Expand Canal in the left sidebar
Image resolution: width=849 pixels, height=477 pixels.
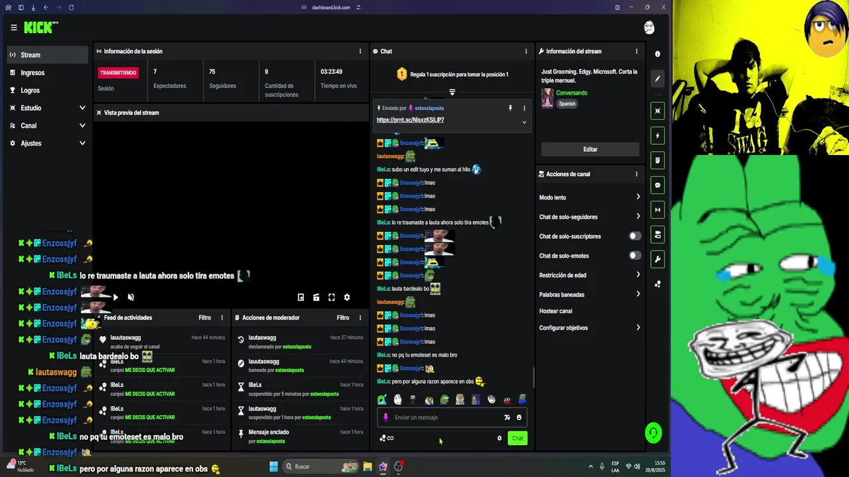point(47,125)
